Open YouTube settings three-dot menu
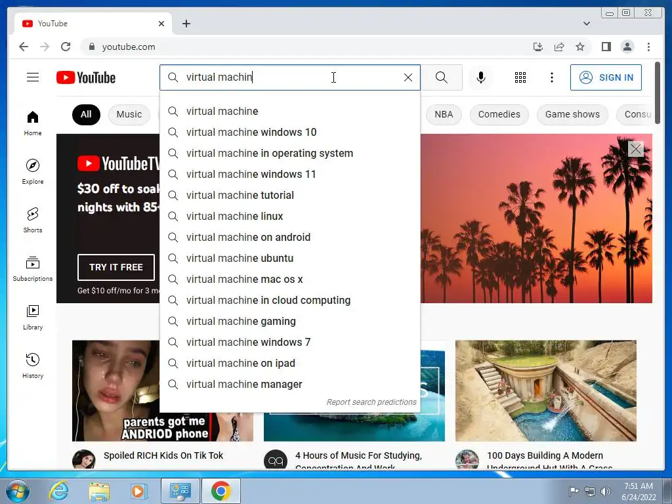 [551, 77]
